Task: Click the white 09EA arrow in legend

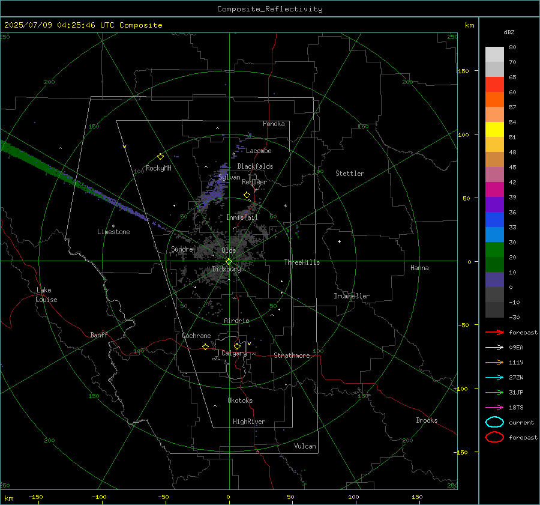Action: click(x=494, y=348)
